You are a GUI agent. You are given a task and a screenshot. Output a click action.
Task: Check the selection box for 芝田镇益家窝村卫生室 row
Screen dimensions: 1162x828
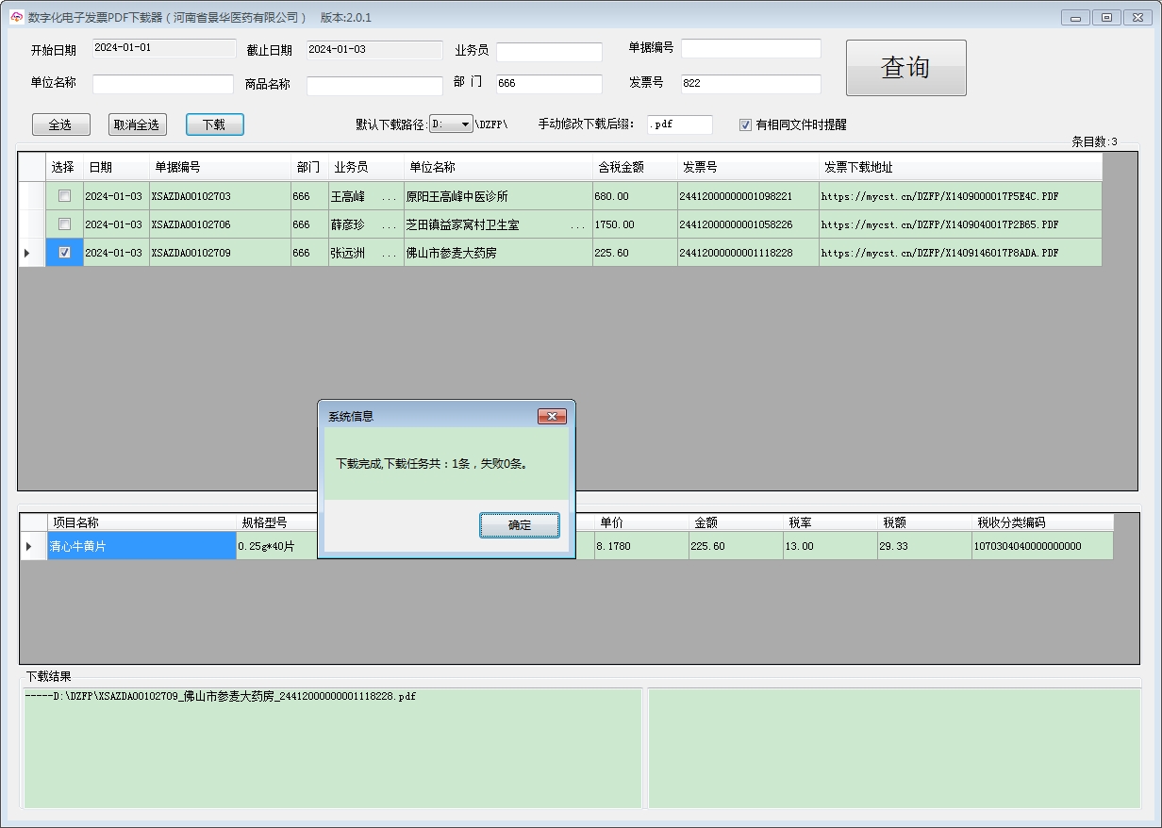click(x=63, y=224)
